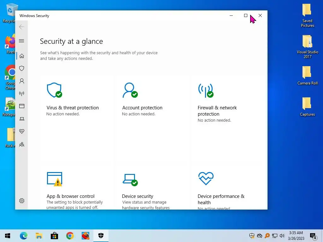Open Device performance heart icon in sidebar

pos(22,131)
